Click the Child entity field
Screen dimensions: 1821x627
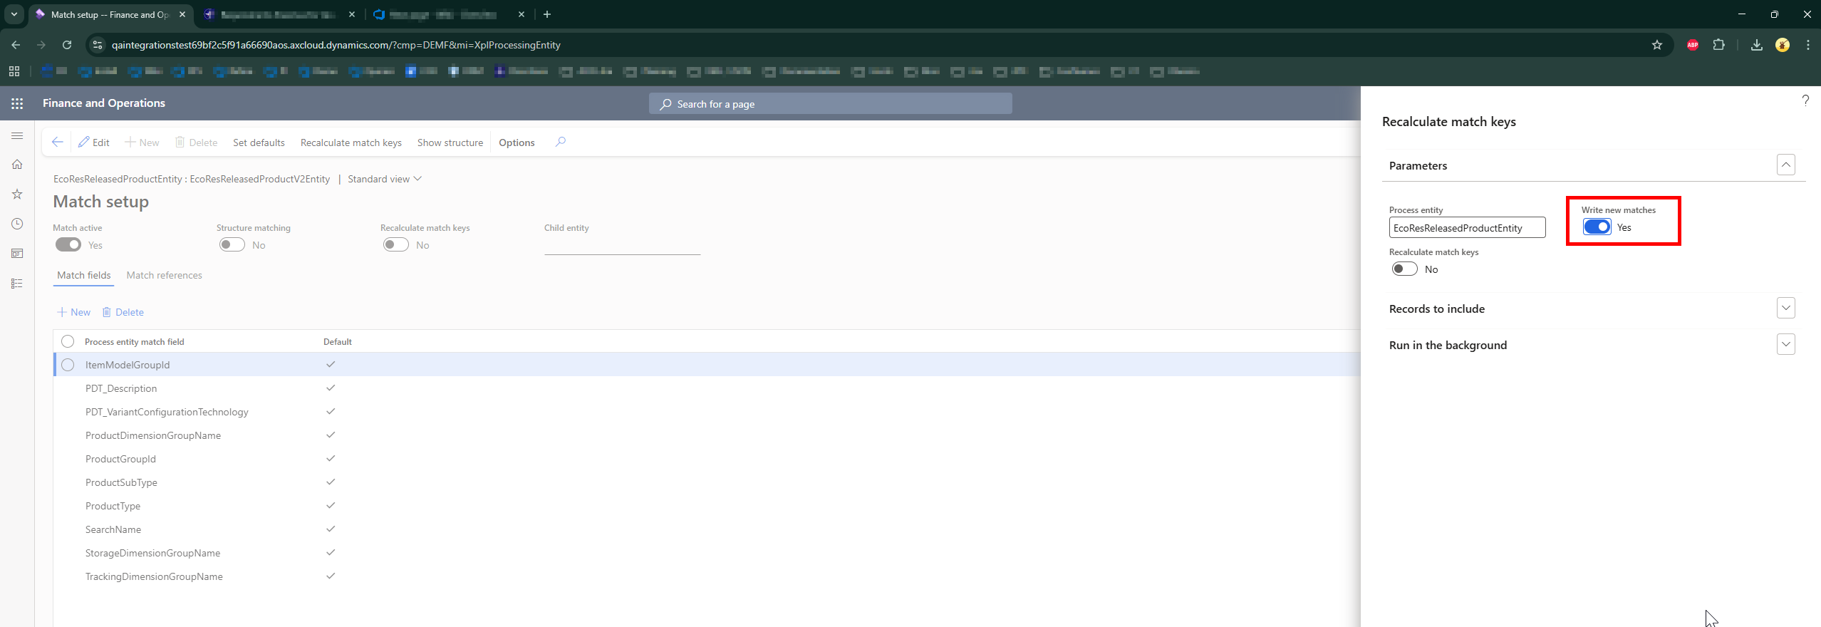(x=622, y=245)
